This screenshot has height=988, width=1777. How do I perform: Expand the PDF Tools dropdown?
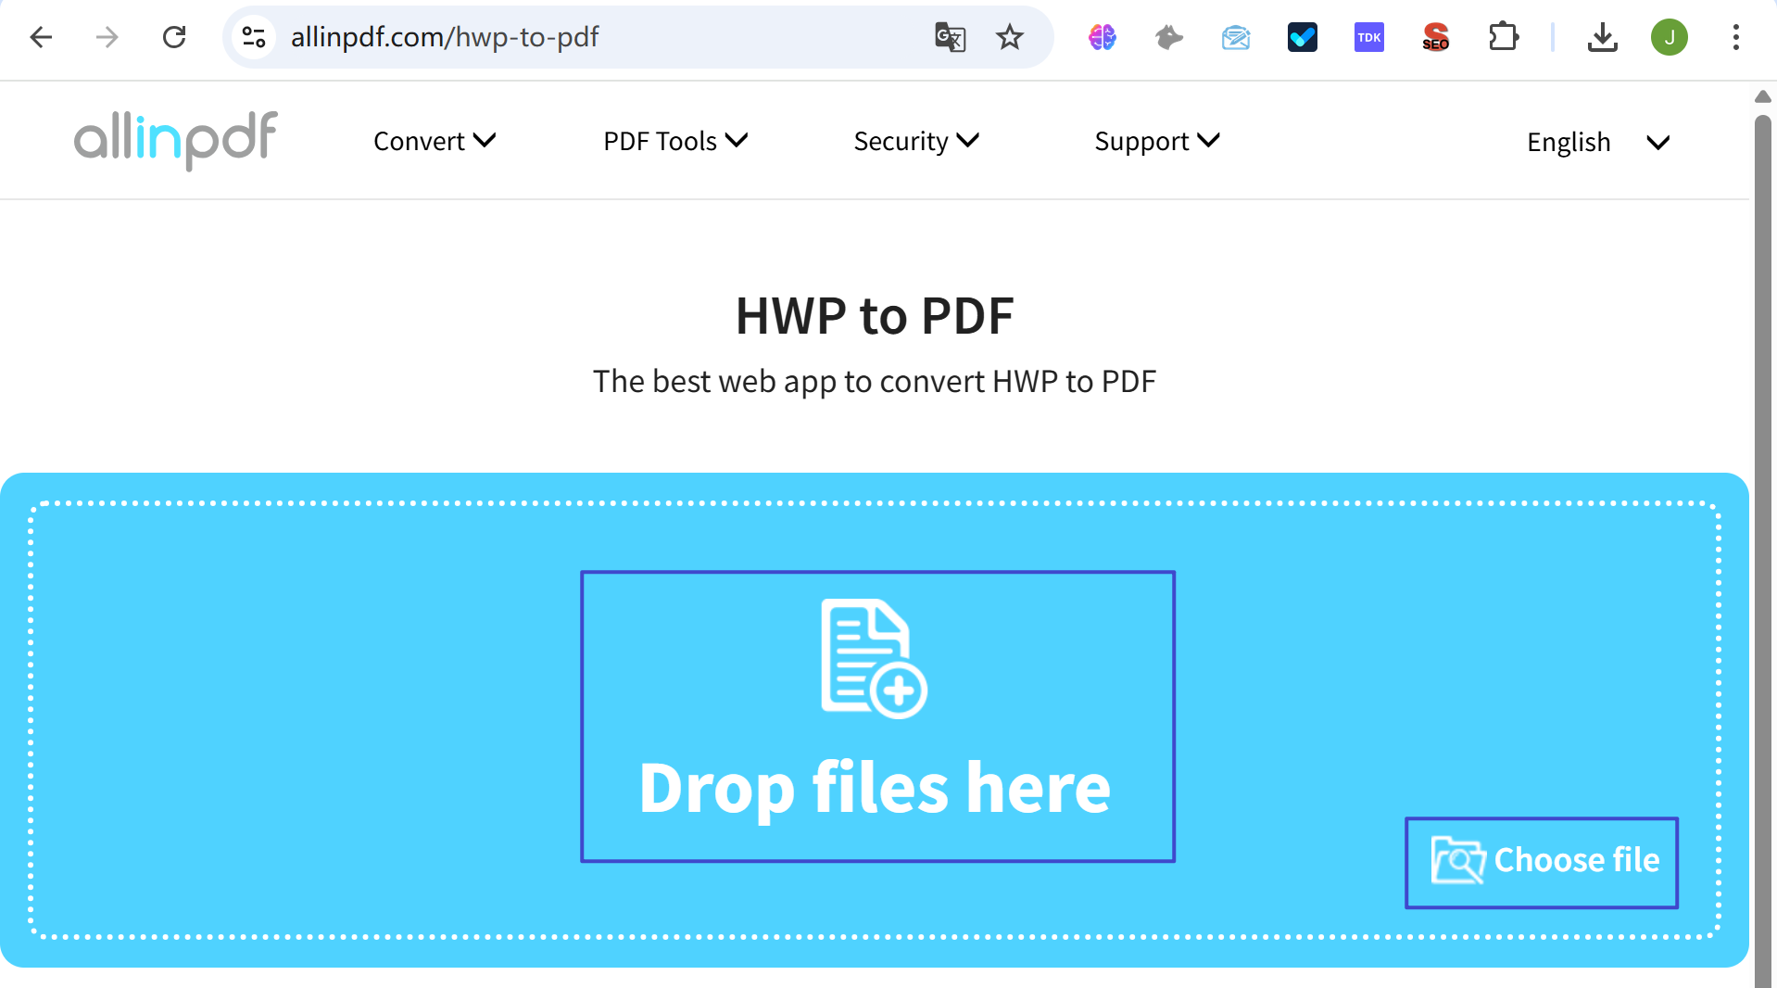[674, 141]
